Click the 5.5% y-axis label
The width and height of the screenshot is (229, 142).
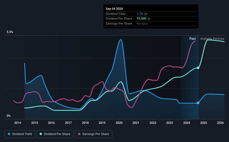click(x=10, y=32)
